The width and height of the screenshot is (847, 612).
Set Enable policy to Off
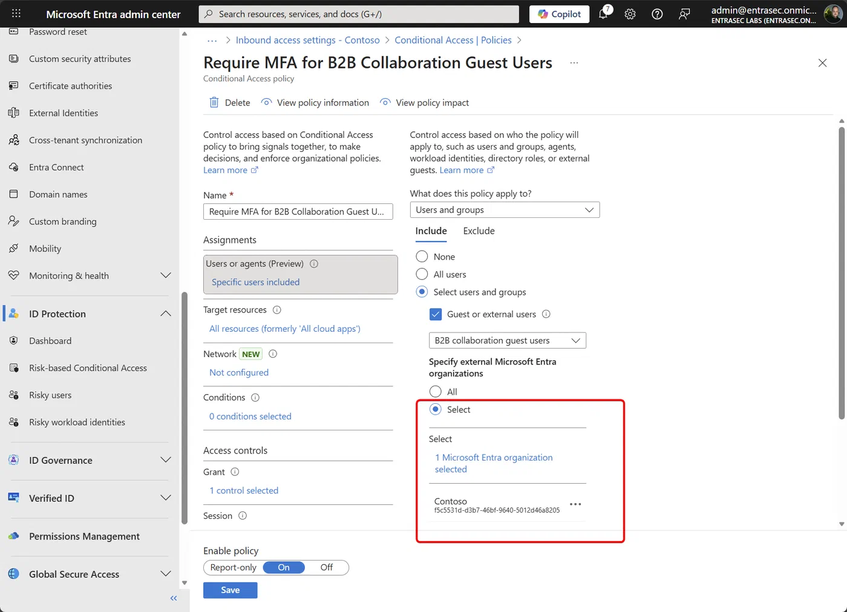pyautogui.click(x=327, y=568)
